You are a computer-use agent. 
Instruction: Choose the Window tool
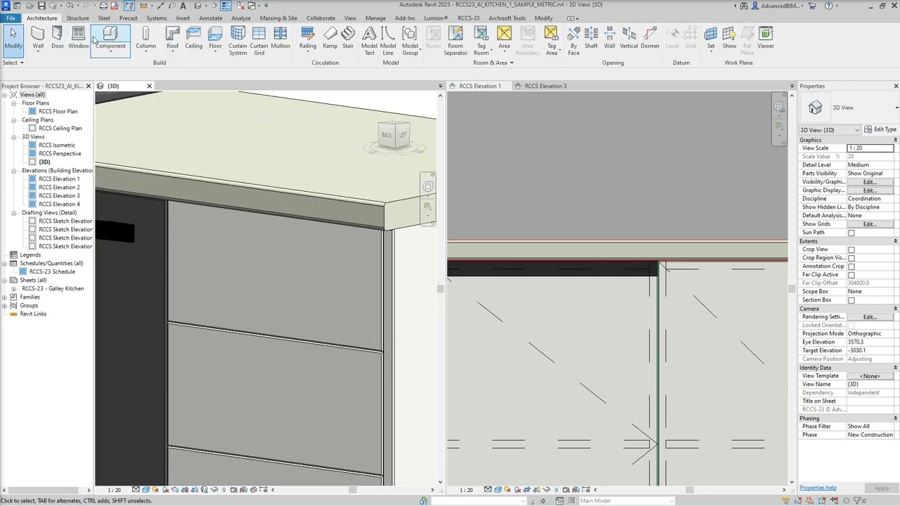coord(79,39)
